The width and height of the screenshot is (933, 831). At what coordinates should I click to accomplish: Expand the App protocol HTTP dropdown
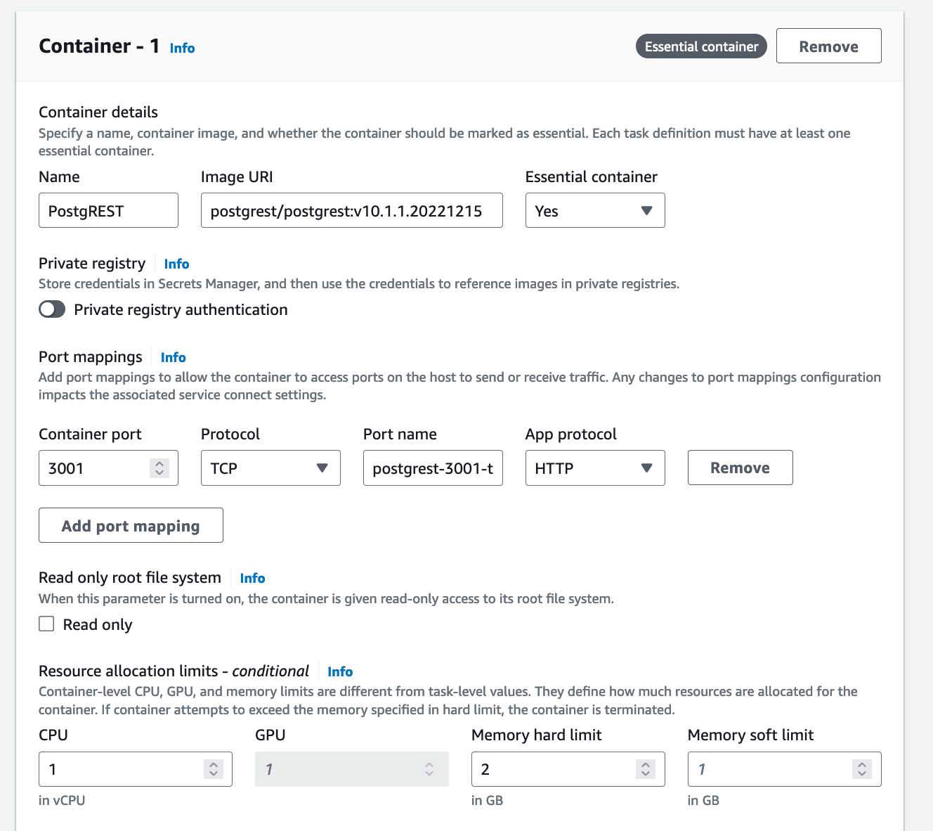(x=594, y=468)
